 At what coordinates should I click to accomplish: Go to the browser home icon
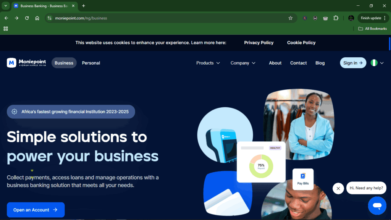37,18
